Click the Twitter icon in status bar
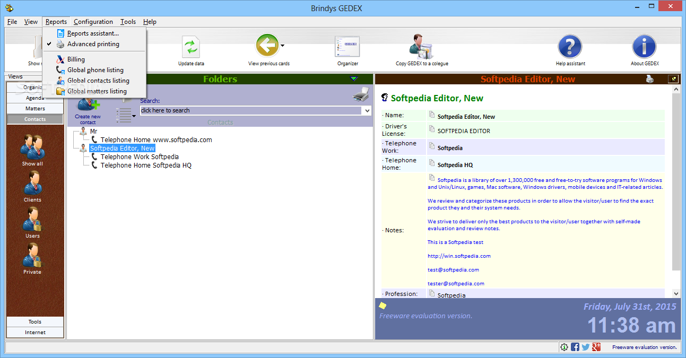 586,347
